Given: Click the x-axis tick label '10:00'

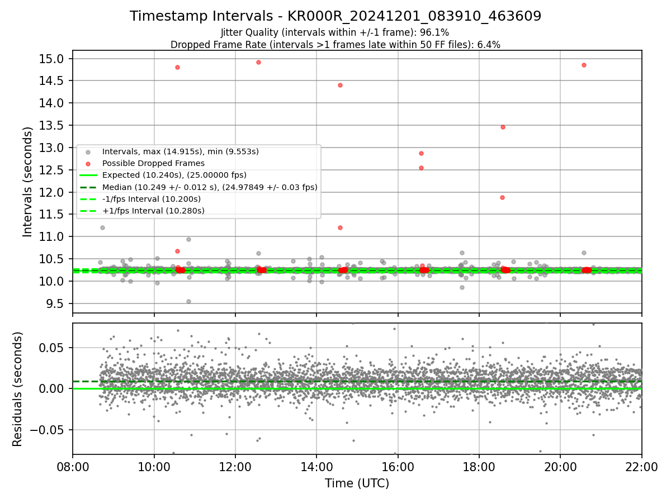Looking at the screenshot, I should (x=154, y=467).
